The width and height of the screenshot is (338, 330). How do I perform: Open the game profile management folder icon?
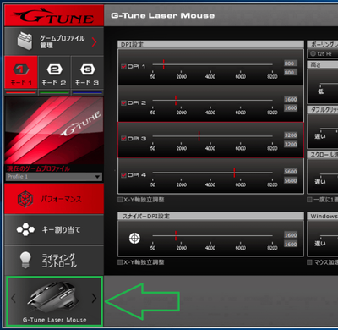(25, 41)
